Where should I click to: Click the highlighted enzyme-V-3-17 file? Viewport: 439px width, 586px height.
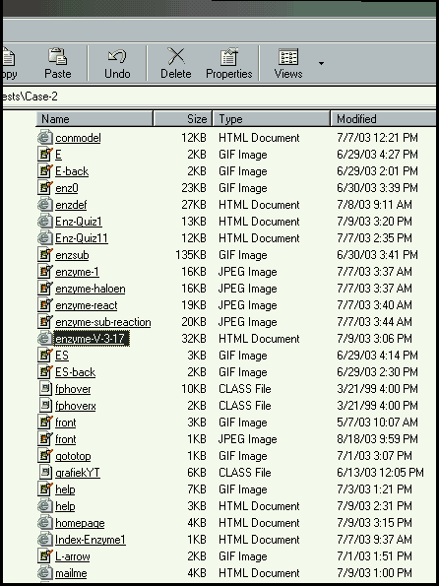click(x=92, y=339)
